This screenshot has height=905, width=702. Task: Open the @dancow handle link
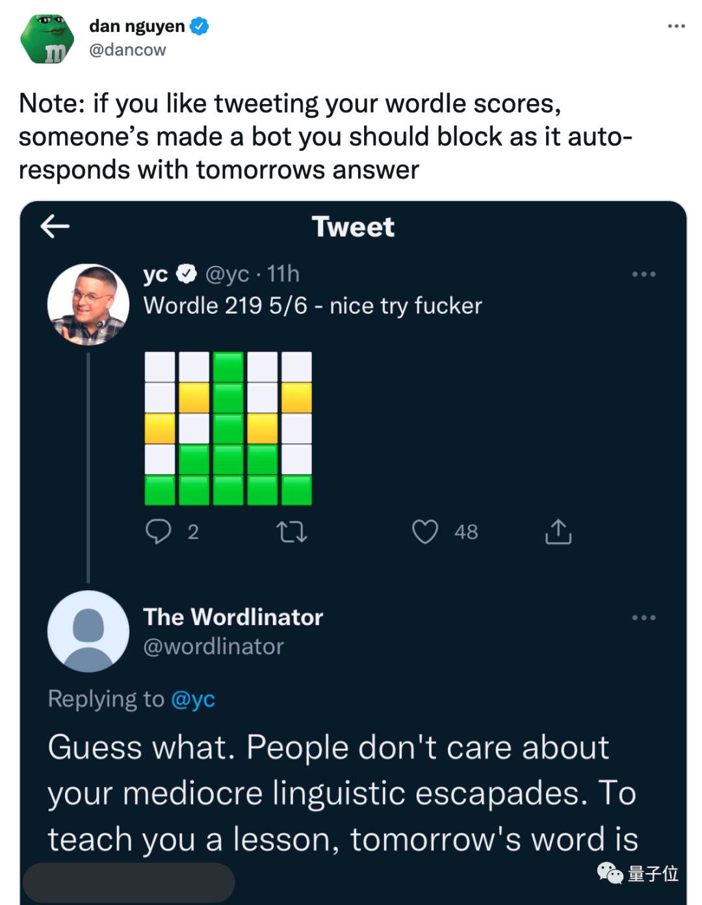[127, 50]
